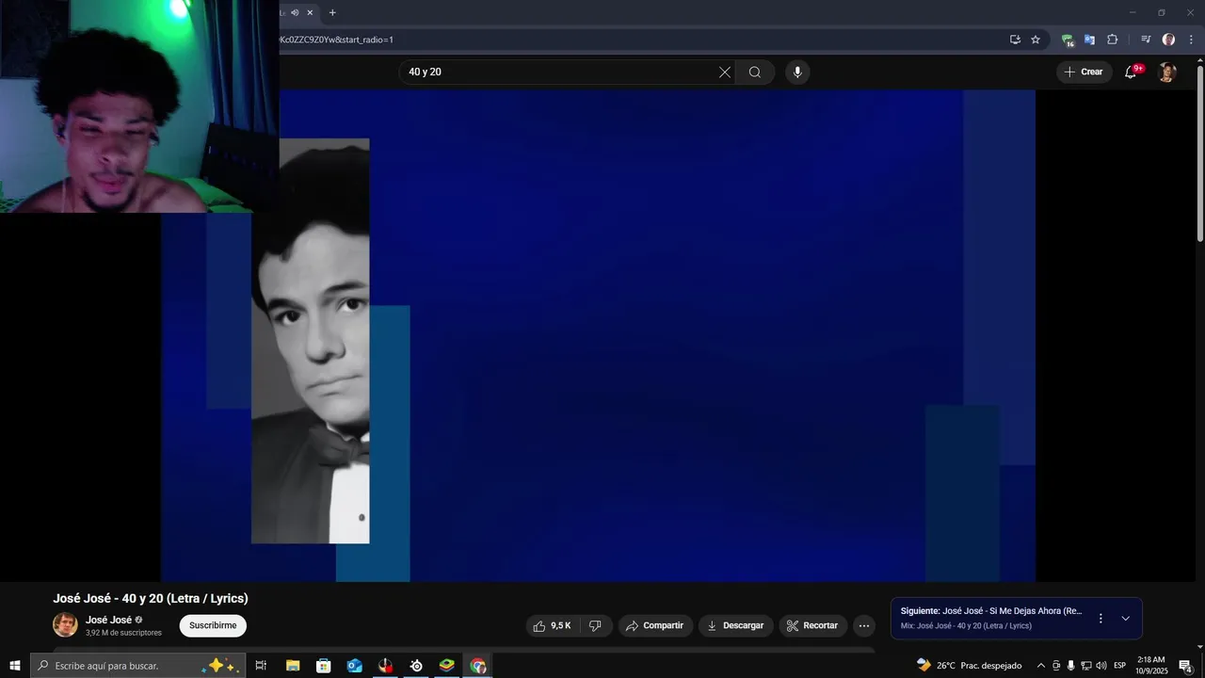Mute the tab via speaker icon
The width and height of the screenshot is (1205, 678).
(295, 12)
